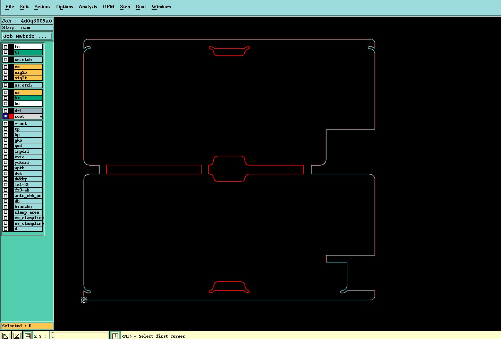The image size is (501, 339).
Task: Hide the rout layer using its checkbox
Action: point(6,116)
